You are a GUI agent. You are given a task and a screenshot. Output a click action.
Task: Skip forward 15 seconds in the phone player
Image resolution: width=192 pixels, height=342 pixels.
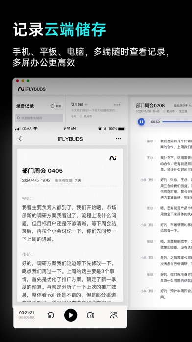click(90, 315)
